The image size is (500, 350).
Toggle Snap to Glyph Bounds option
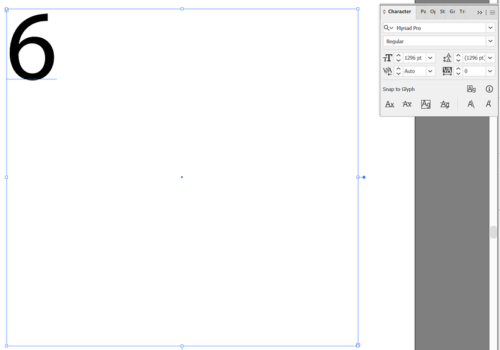click(426, 104)
